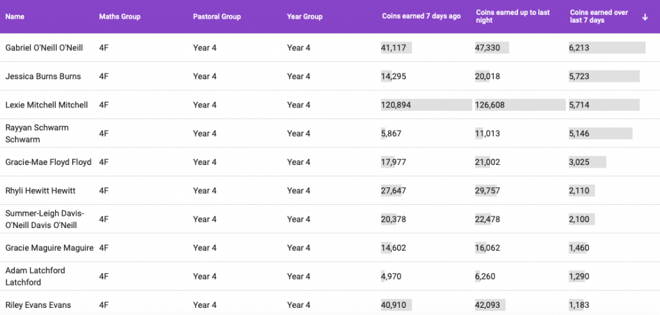Open Gracie-Mae Floyd Floyd entry
The height and width of the screenshot is (315, 660).
(x=48, y=162)
